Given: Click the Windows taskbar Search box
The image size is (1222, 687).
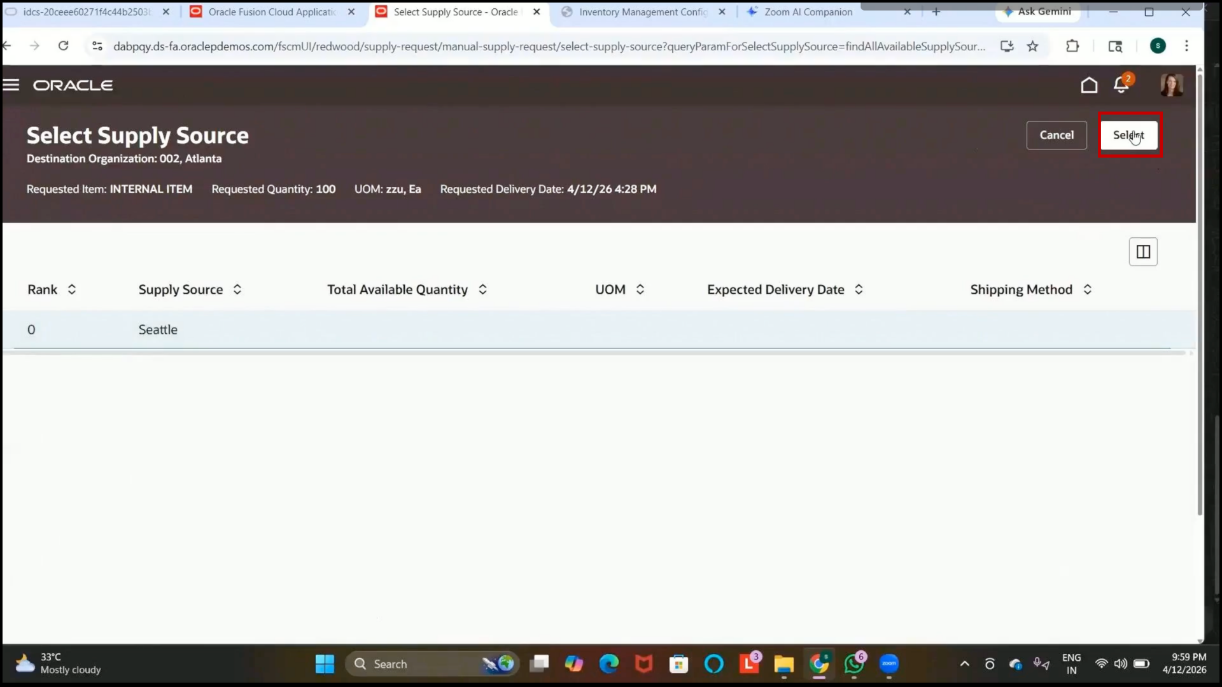Looking at the screenshot, I should 433,664.
